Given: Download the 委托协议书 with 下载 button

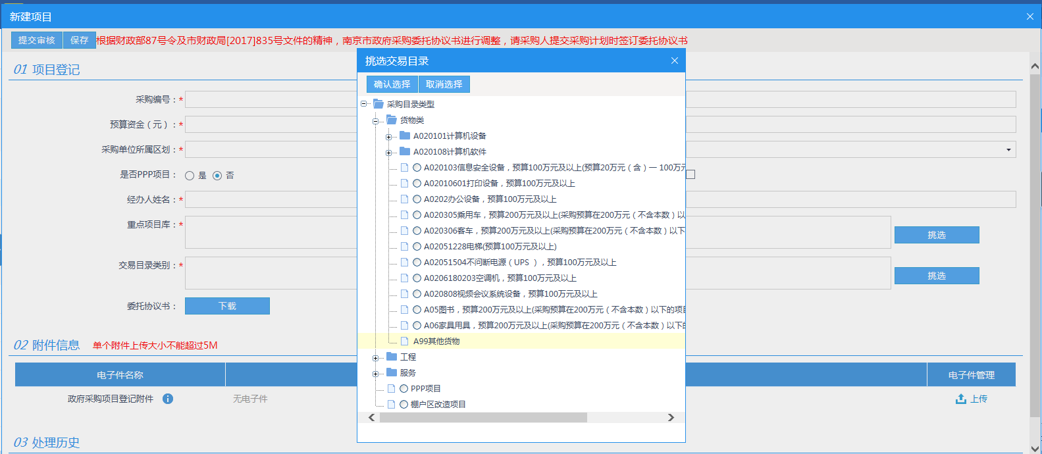Looking at the screenshot, I should coord(227,306).
